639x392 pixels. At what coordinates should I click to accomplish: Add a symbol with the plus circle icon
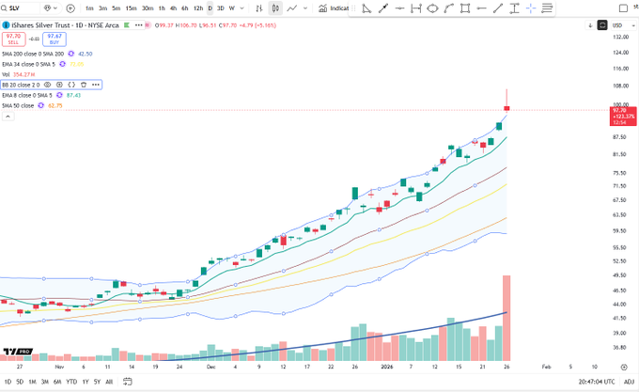tap(70, 8)
